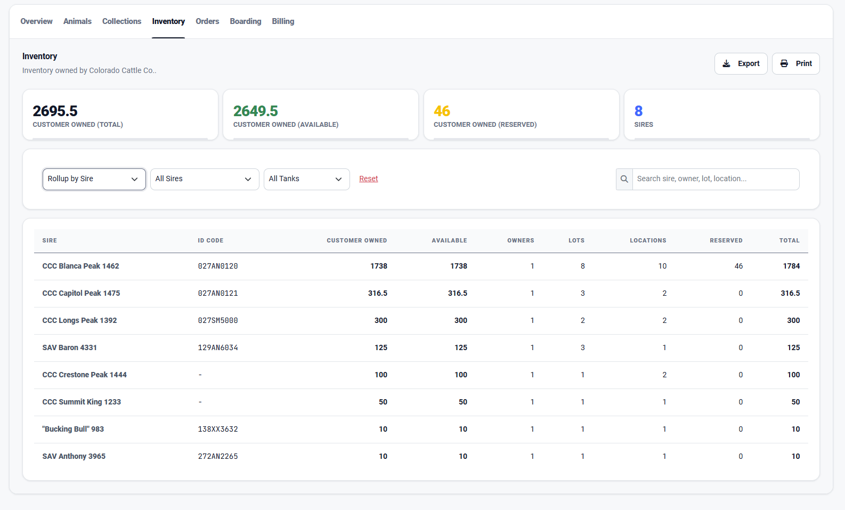Click in the search sire input field
Viewport: 845px width, 510px height.
tap(716, 179)
